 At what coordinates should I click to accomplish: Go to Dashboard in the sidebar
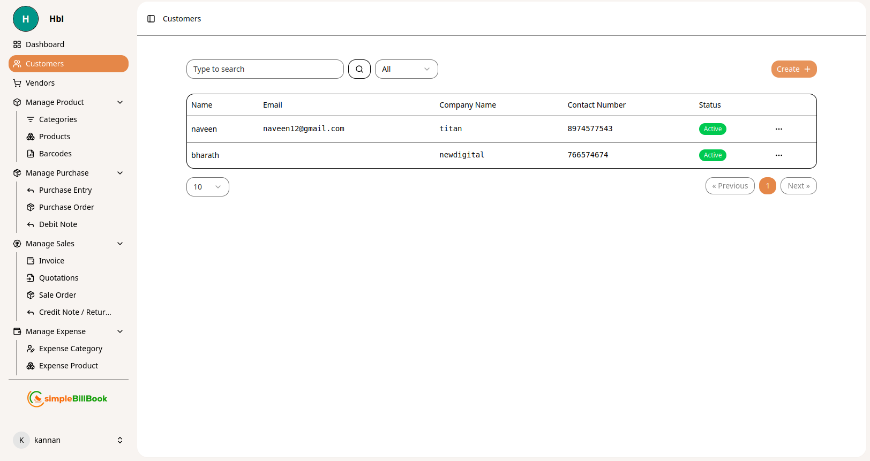pos(45,44)
